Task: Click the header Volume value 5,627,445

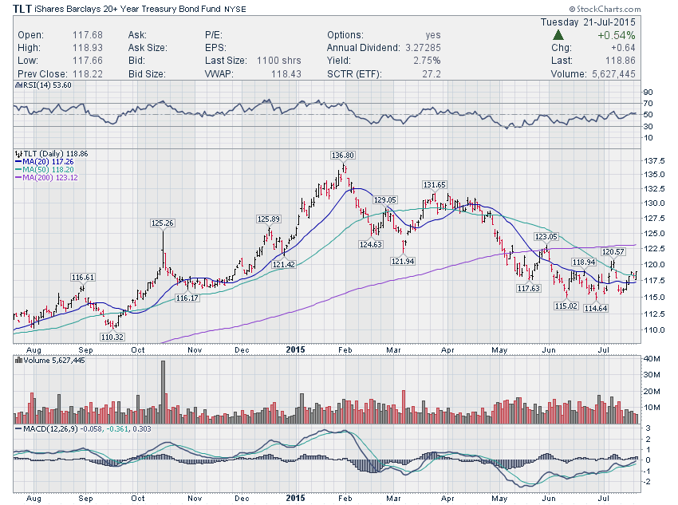Action: pos(613,74)
